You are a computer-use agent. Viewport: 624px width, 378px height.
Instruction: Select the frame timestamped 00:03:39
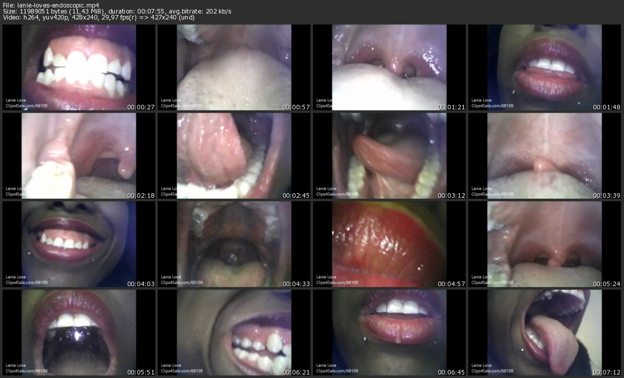(545, 155)
